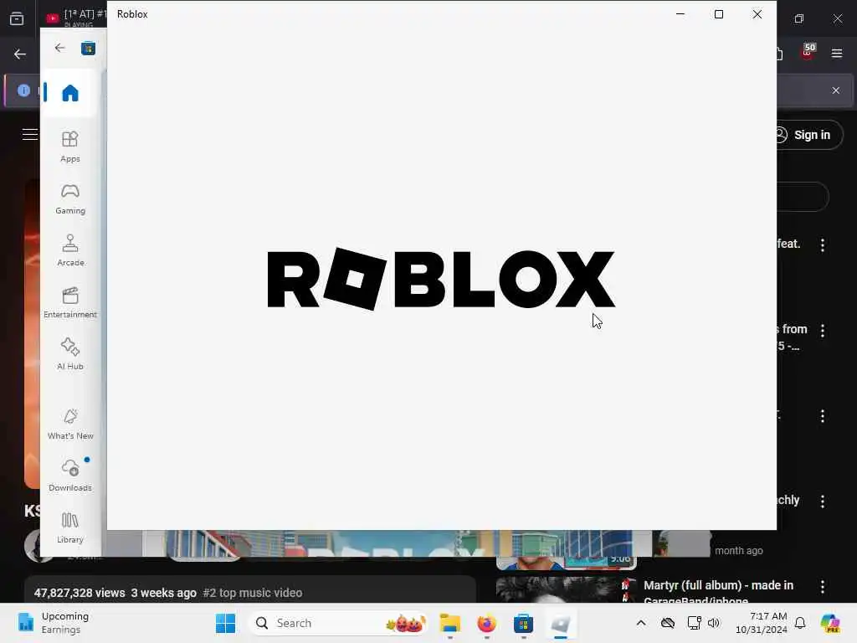This screenshot has width=857, height=643.
Task: Open Library in Microsoft Store sidebar
Action: click(x=70, y=527)
